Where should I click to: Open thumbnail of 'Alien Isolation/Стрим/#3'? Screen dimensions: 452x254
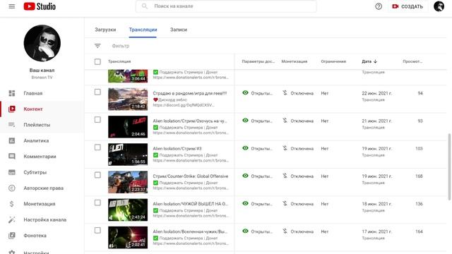click(128, 155)
